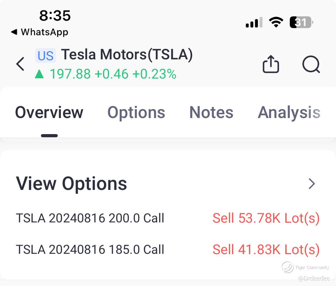Select the Overview tab

point(49,112)
